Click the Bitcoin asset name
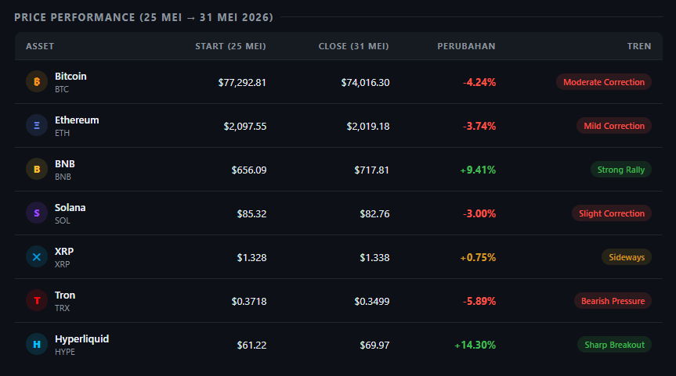 [70, 76]
